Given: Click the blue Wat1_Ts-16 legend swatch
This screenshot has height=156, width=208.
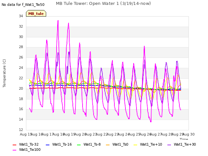Looking at the screenshot, I should tap(47, 145).
